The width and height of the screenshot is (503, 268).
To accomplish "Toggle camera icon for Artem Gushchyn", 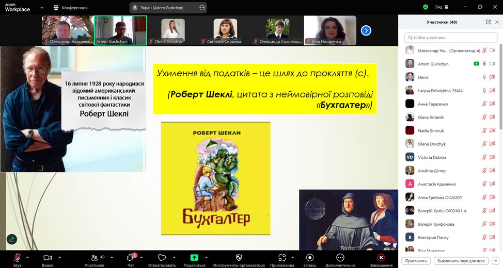I will (x=493, y=64).
